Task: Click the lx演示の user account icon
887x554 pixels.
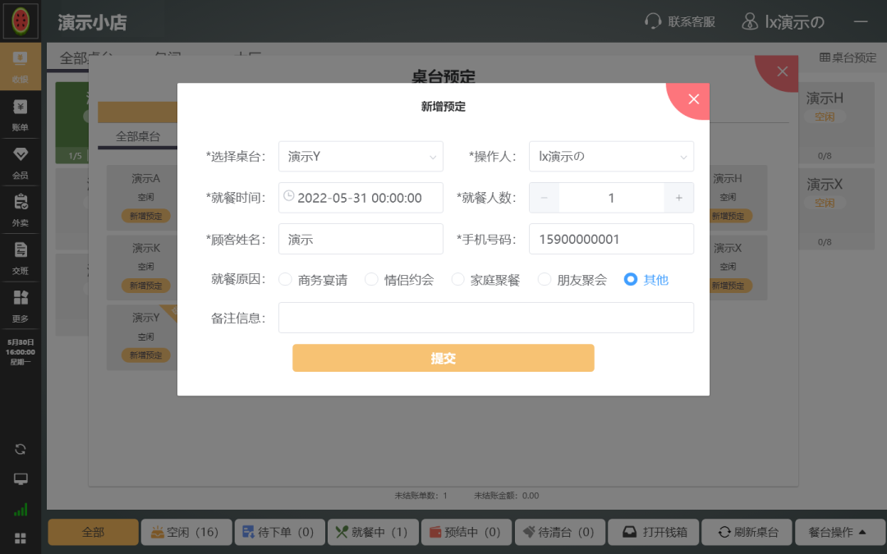Action: pos(750,21)
